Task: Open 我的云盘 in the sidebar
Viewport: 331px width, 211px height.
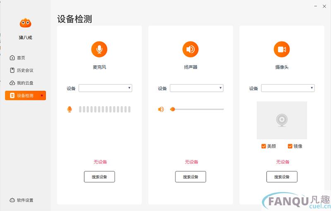Action: tap(22, 83)
